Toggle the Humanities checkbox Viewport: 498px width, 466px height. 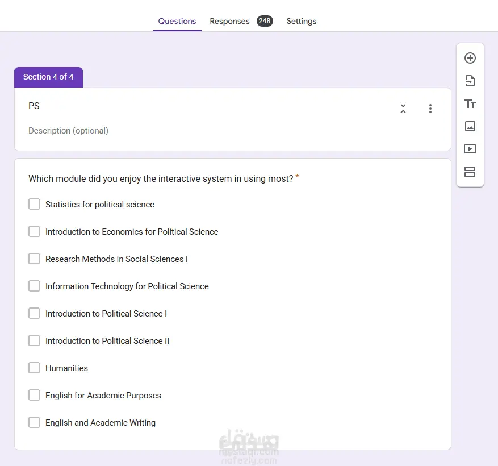[x=34, y=368]
